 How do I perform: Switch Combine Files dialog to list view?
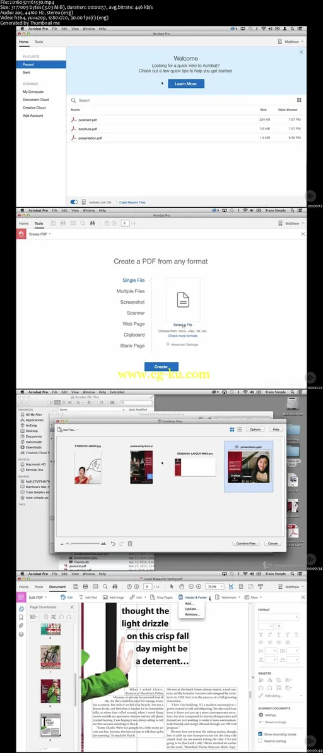click(239, 430)
